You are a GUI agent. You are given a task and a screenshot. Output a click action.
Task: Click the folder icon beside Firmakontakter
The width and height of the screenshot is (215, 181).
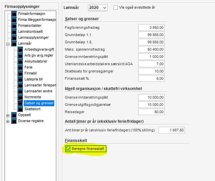[x=14, y=25]
